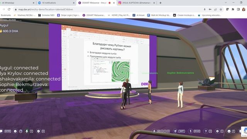The width and height of the screenshot is (247, 139).
Task: Toggle the green microphone icon
Action: 27,131
